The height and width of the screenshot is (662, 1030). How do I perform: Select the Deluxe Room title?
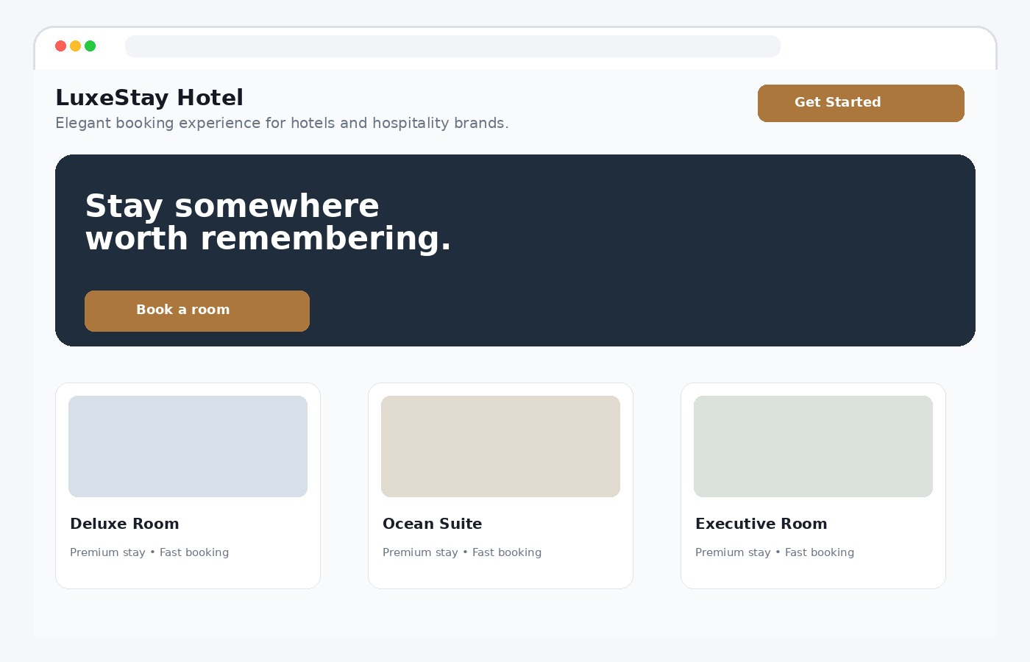124,524
